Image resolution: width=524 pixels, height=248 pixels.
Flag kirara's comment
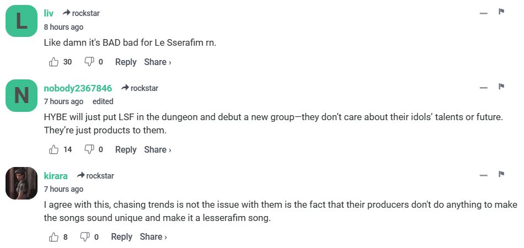[501, 174]
